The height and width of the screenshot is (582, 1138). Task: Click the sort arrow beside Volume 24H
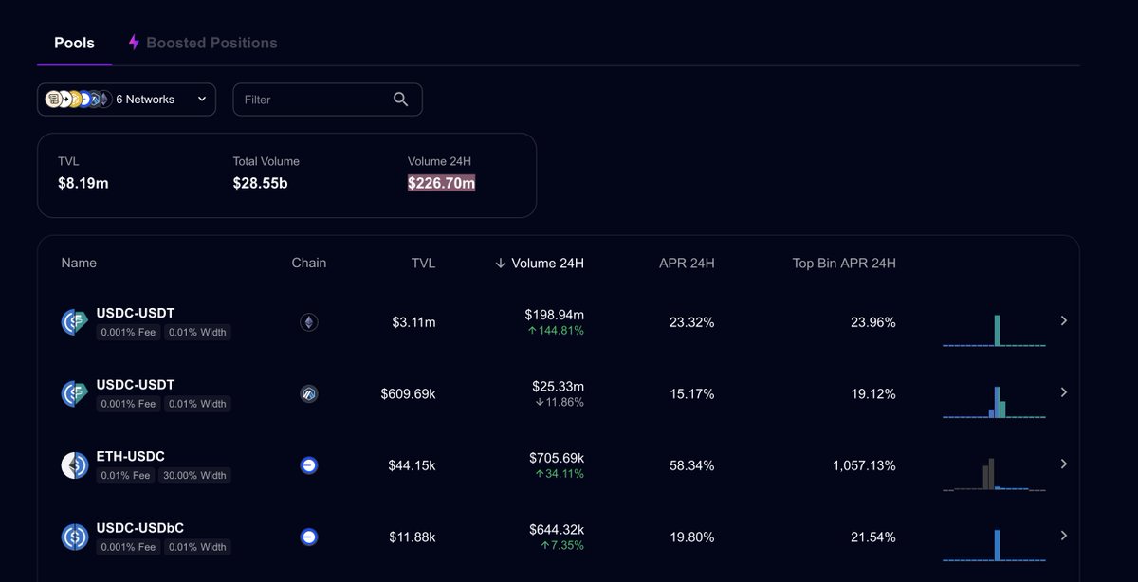501,263
